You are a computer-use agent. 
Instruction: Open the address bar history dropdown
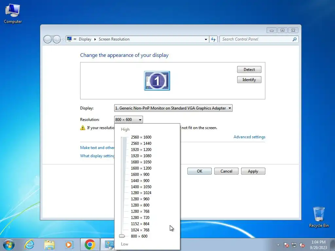tap(206, 39)
